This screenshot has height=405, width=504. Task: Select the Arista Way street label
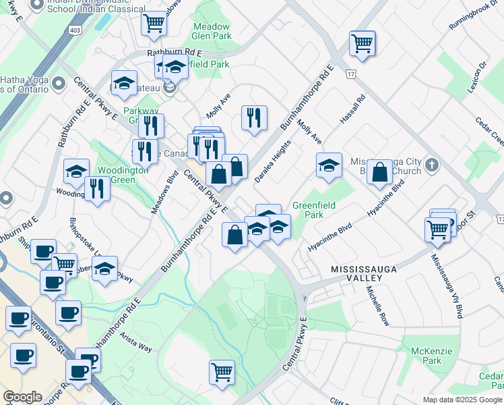[135, 342]
